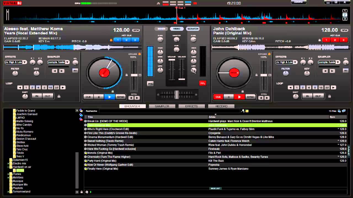Toggle smart loop lock on right deck
Screen dimensions: 353x198
click(329, 96)
